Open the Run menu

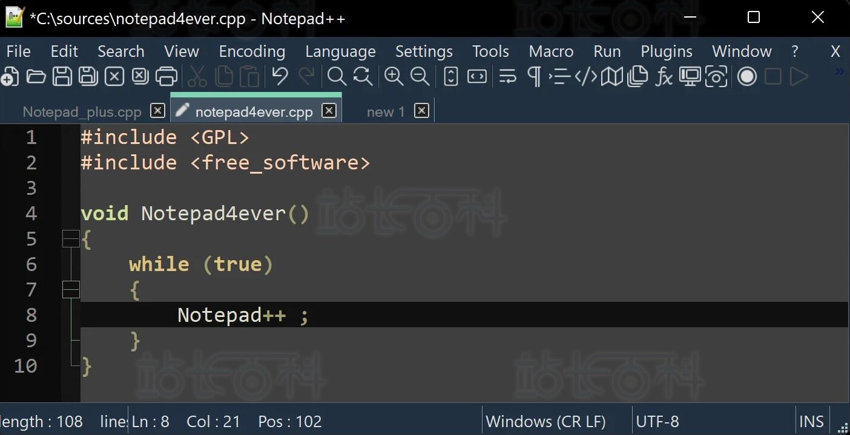(607, 51)
